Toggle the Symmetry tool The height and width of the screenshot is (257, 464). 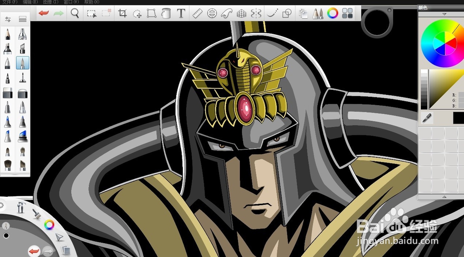click(256, 13)
